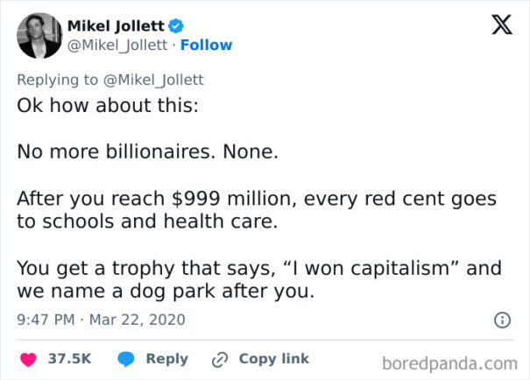The height and width of the screenshot is (380, 530).
Task: Follow Mikel Jollett
Action: [206, 45]
